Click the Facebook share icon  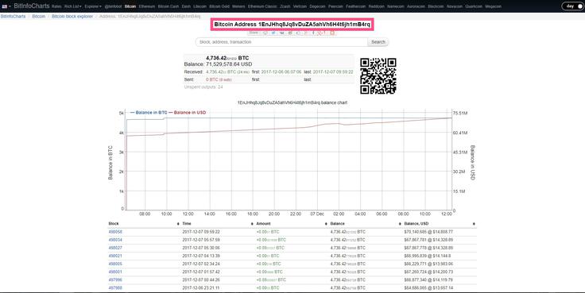coord(313,33)
